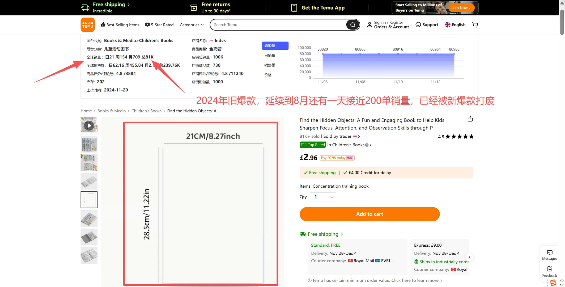The image size is (565, 287).
Task: Select the 日销量 chart tab
Action: pyautogui.click(x=270, y=55)
